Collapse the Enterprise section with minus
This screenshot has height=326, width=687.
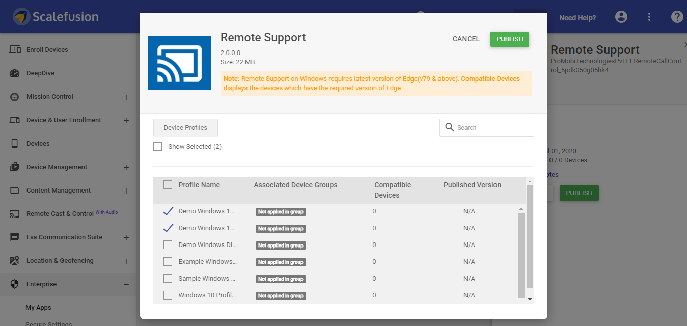click(x=126, y=284)
